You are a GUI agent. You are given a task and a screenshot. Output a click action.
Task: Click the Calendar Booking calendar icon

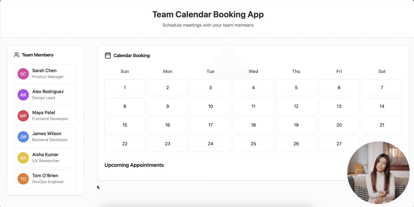click(x=108, y=55)
